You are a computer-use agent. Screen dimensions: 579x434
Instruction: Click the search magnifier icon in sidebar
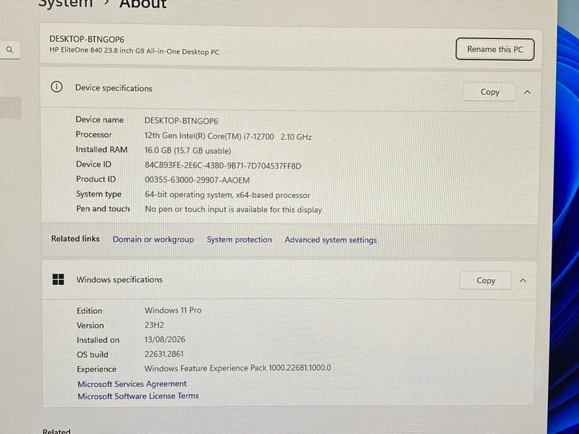[9, 49]
